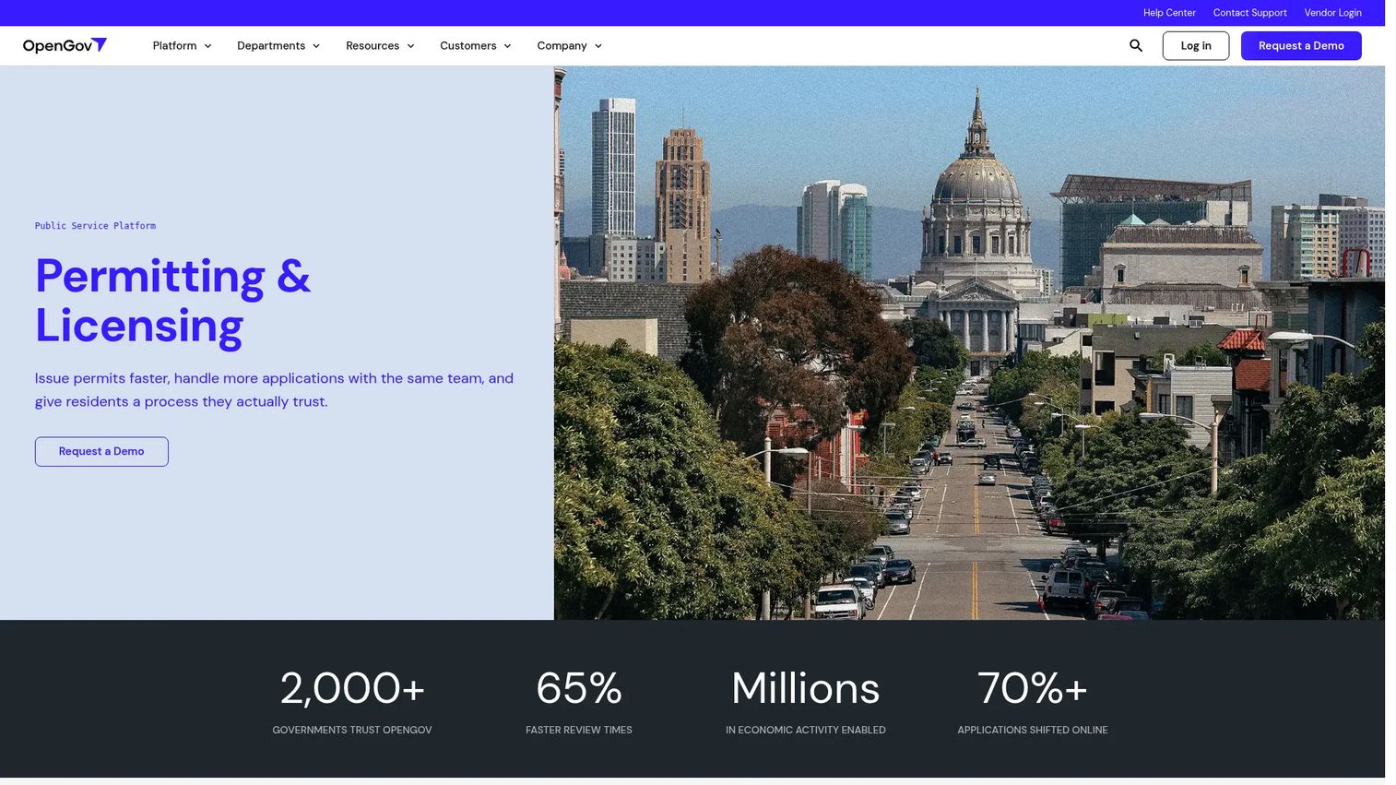The width and height of the screenshot is (1396, 785).
Task: Open Vendor Login link
Action: tap(1332, 13)
